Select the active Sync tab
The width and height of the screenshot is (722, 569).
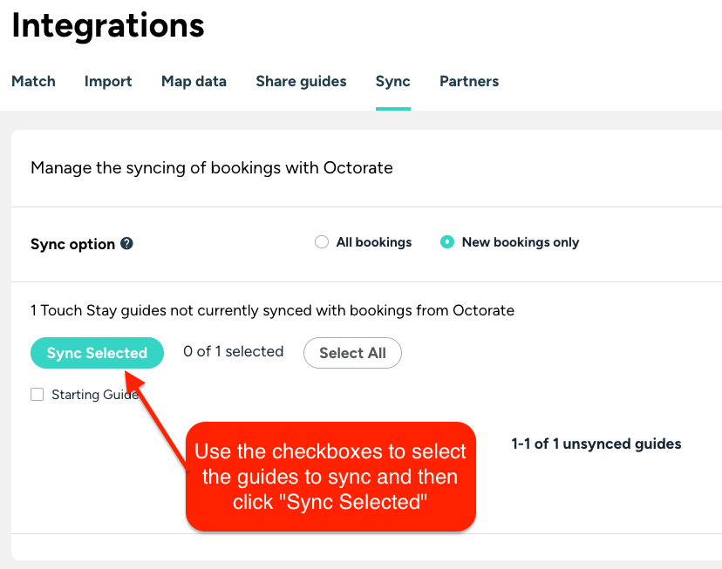[x=392, y=81]
